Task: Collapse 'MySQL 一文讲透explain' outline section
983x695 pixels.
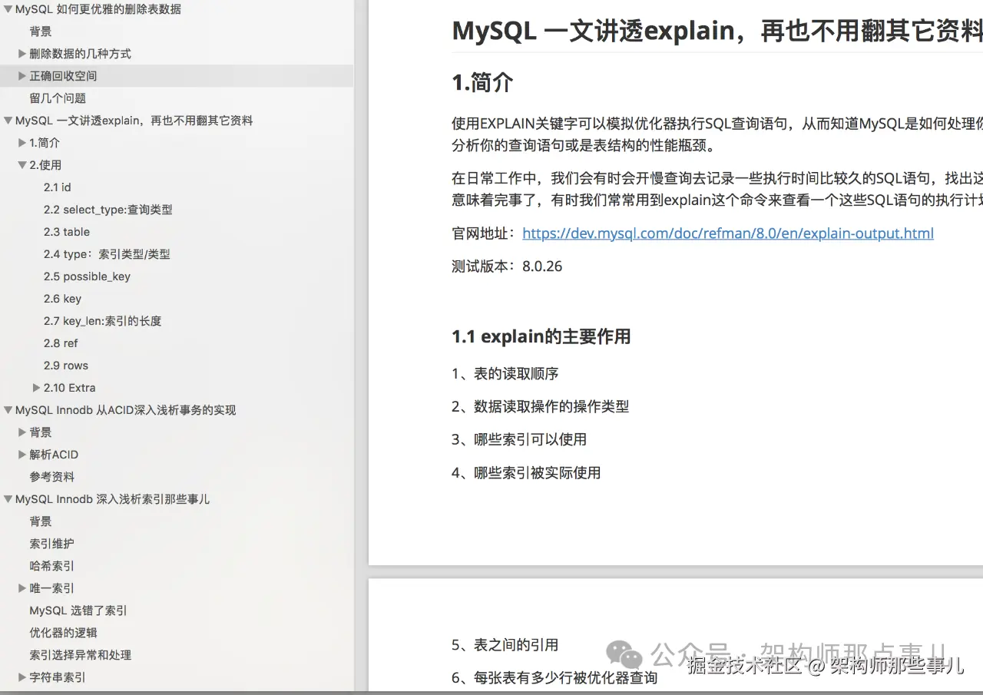Action: coord(8,121)
